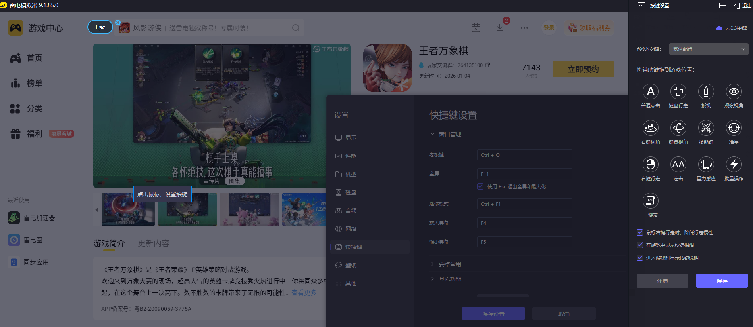Click 取消 in settings dialog

(x=564, y=314)
